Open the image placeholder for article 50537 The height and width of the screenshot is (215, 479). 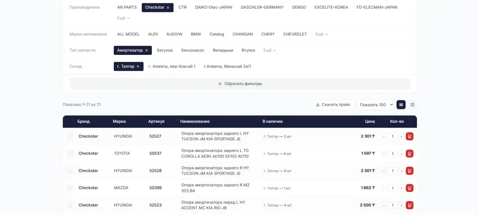[x=70, y=154]
